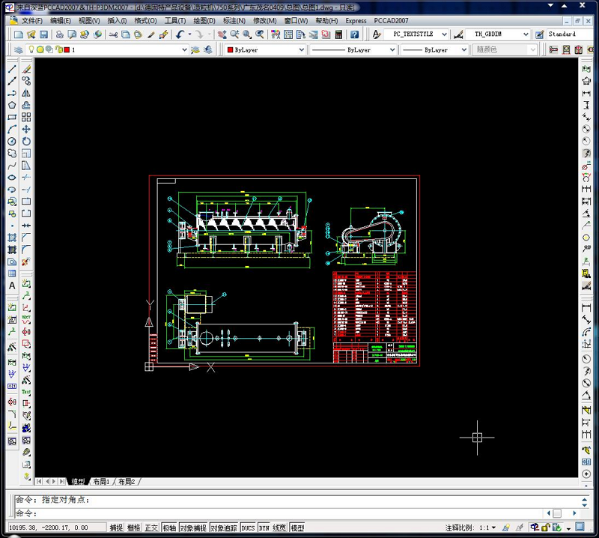Activate the Move tool
Image resolution: width=599 pixels, height=538 pixels.
coord(26,129)
